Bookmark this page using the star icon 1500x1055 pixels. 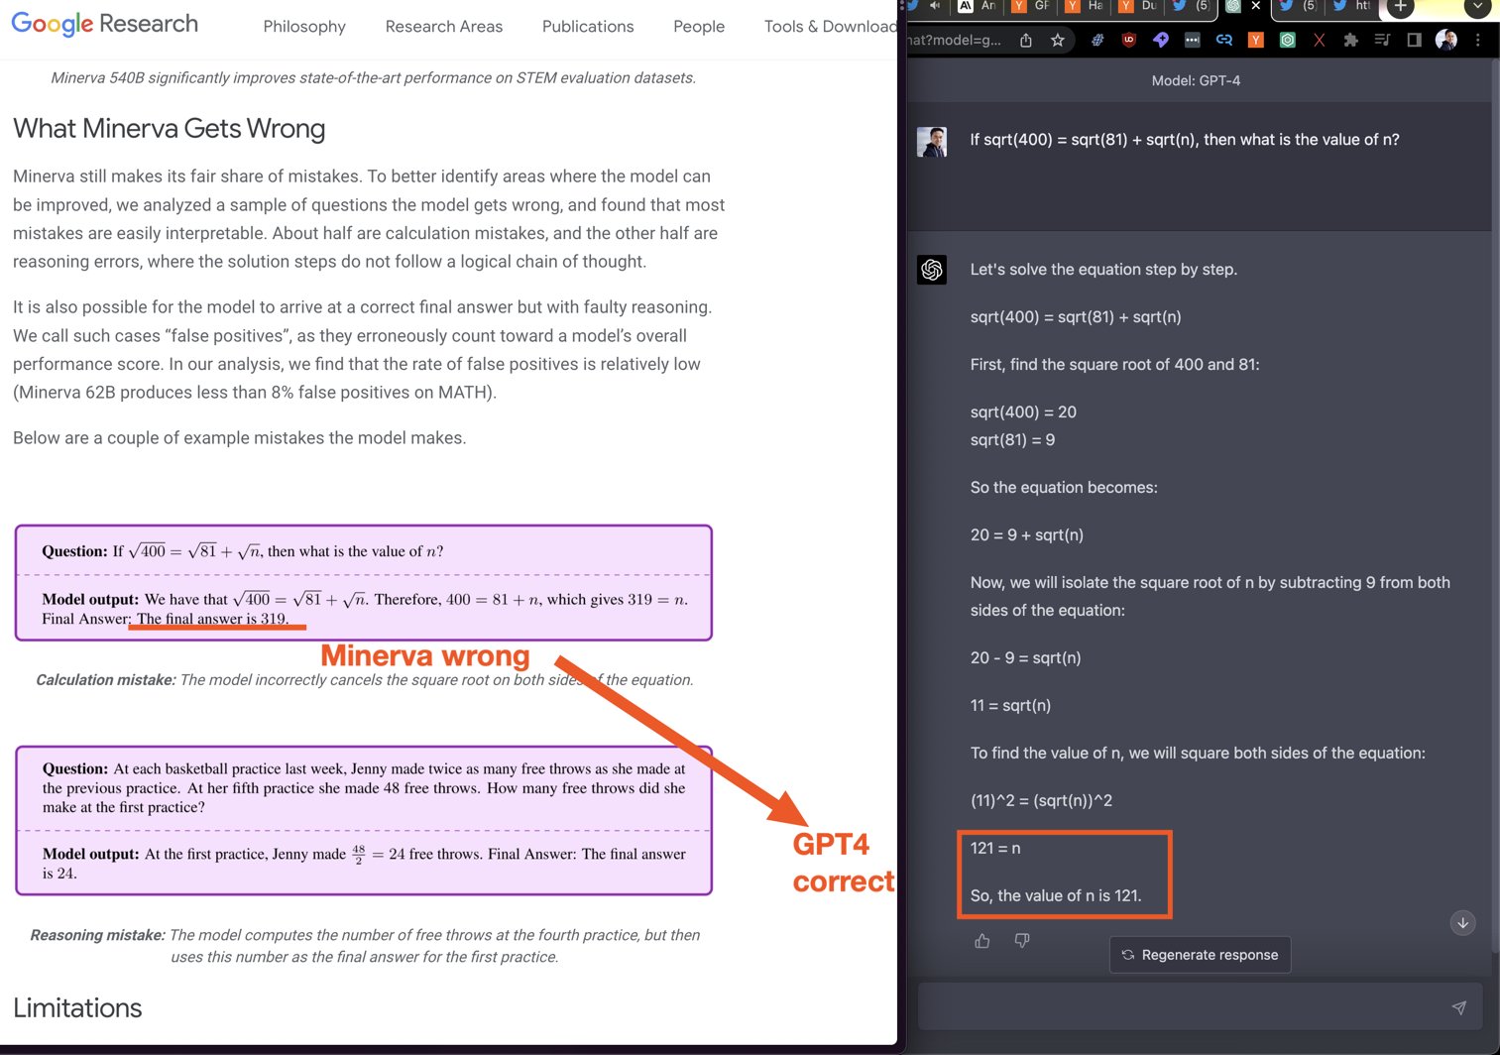[x=1058, y=40]
